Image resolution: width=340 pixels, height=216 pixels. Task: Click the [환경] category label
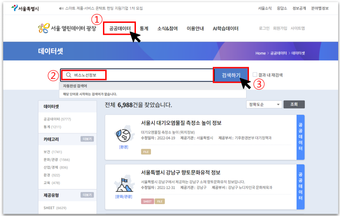(124, 147)
